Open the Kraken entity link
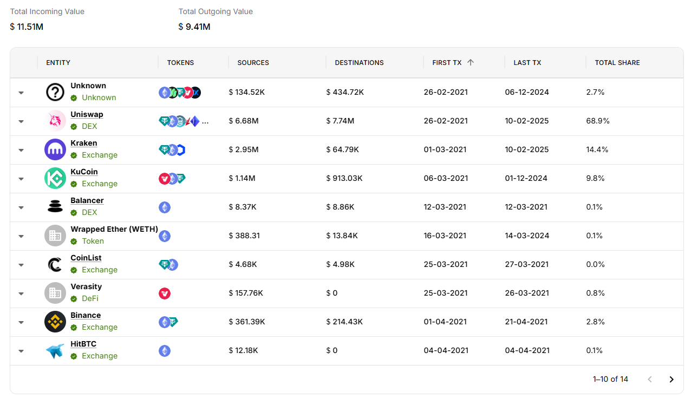 (x=84, y=143)
